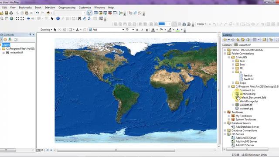Open the Bookmarks menu
The width and height of the screenshot is (279, 157).
point(25,7)
